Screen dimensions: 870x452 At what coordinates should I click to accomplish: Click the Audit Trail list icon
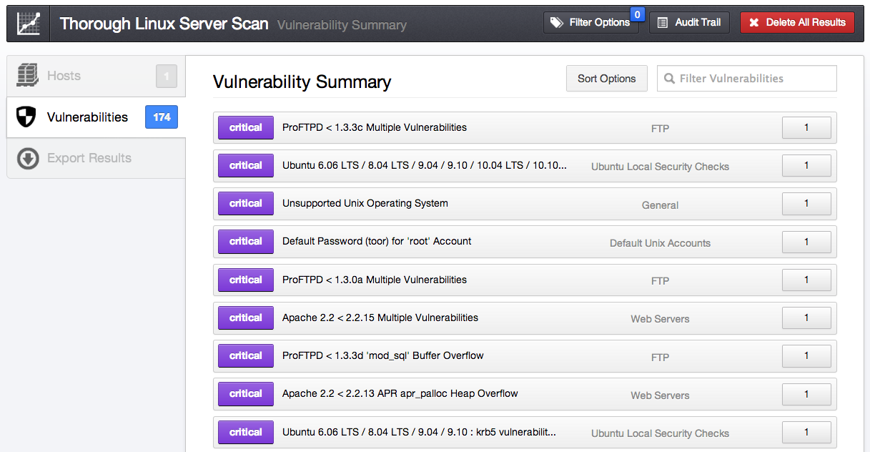click(x=663, y=22)
